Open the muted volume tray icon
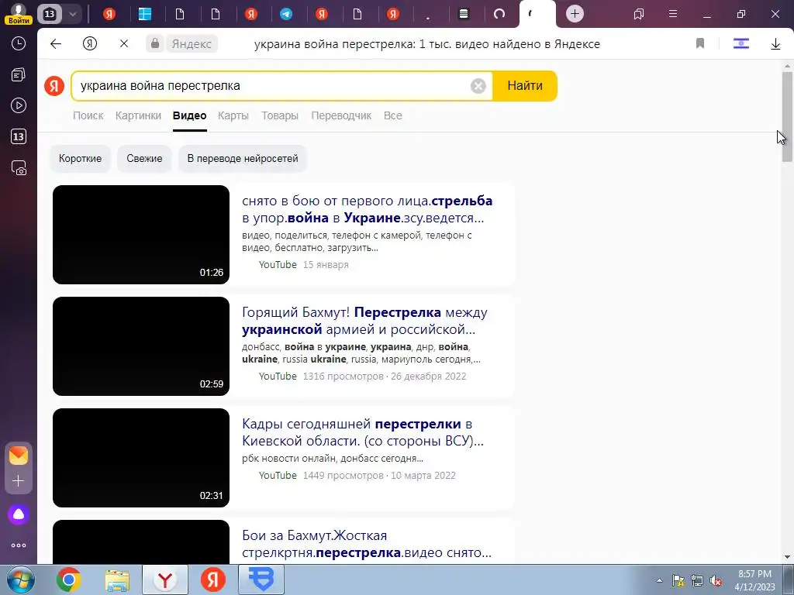This screenshot has width=794, height=595. 716,581
